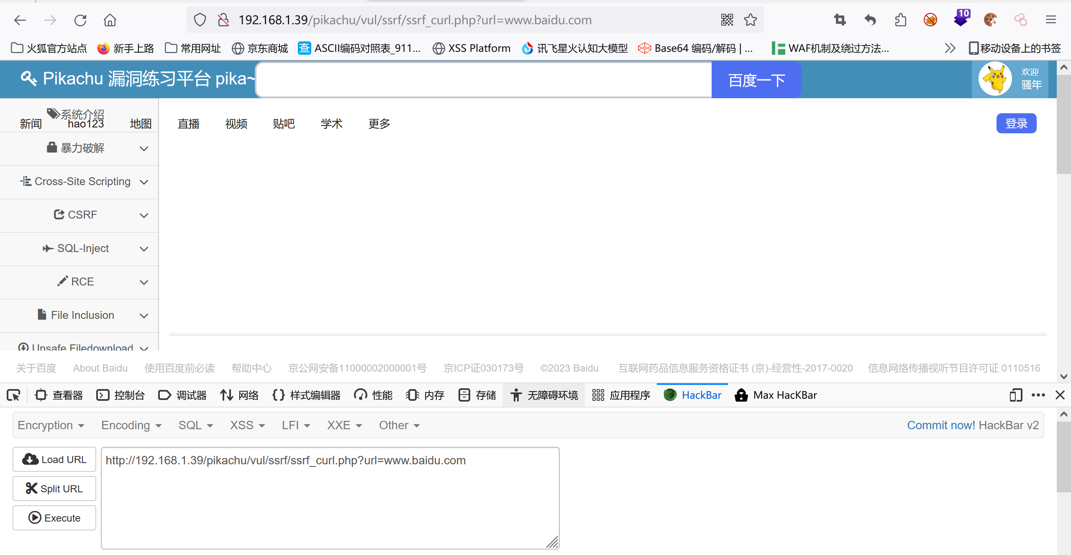Toggle responsive design mode icon

[1016, 395]
